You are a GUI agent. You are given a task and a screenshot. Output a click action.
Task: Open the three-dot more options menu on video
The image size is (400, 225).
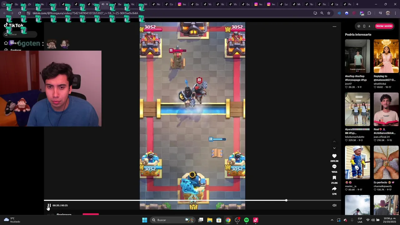(x=334, y=27)
